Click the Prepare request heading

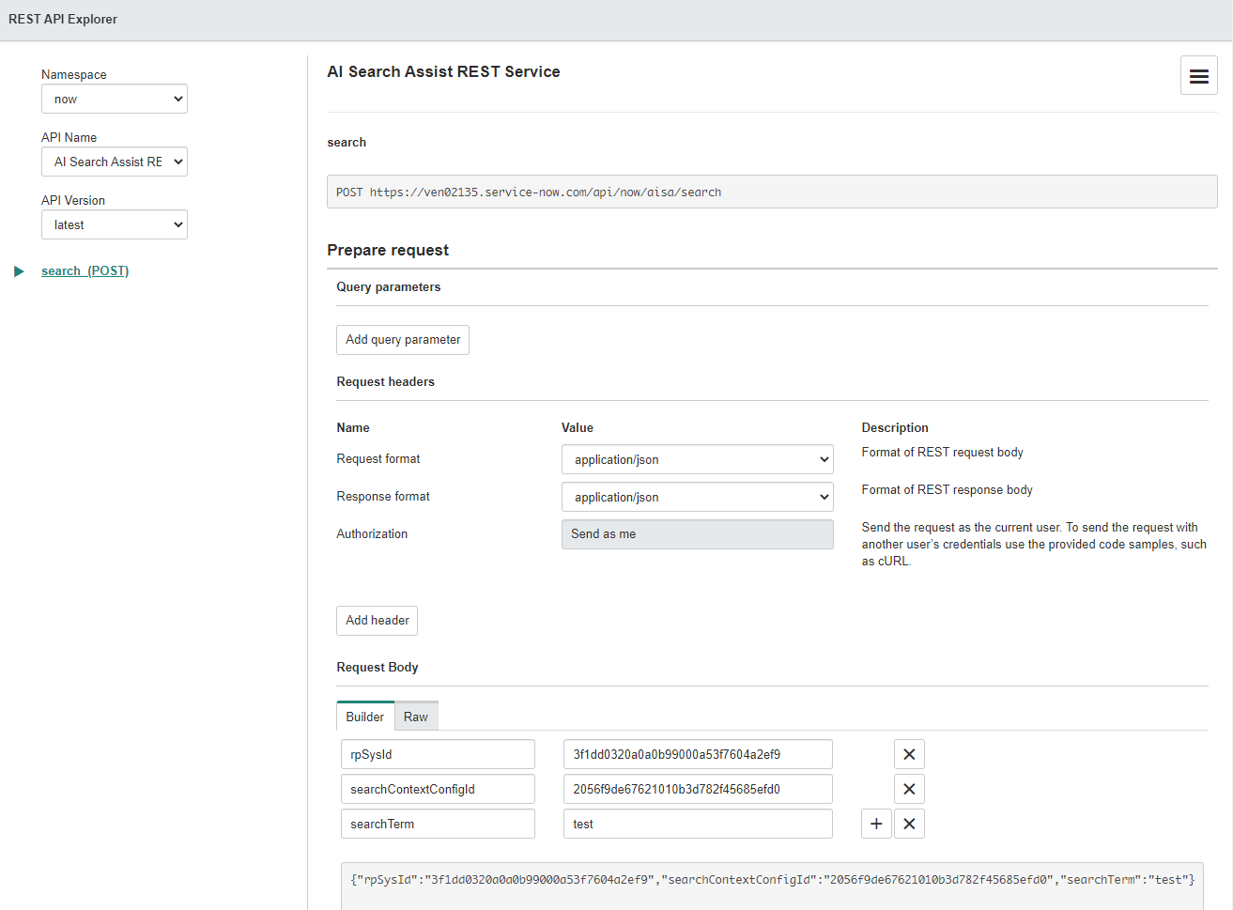click(x=388, y=250)
